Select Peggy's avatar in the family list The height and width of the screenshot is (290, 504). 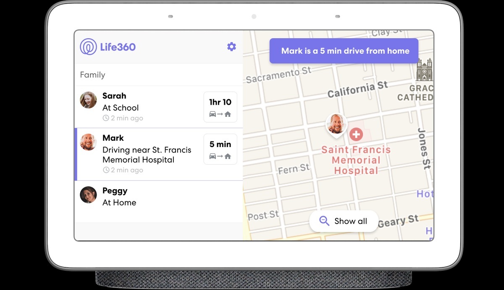point(88,195)
